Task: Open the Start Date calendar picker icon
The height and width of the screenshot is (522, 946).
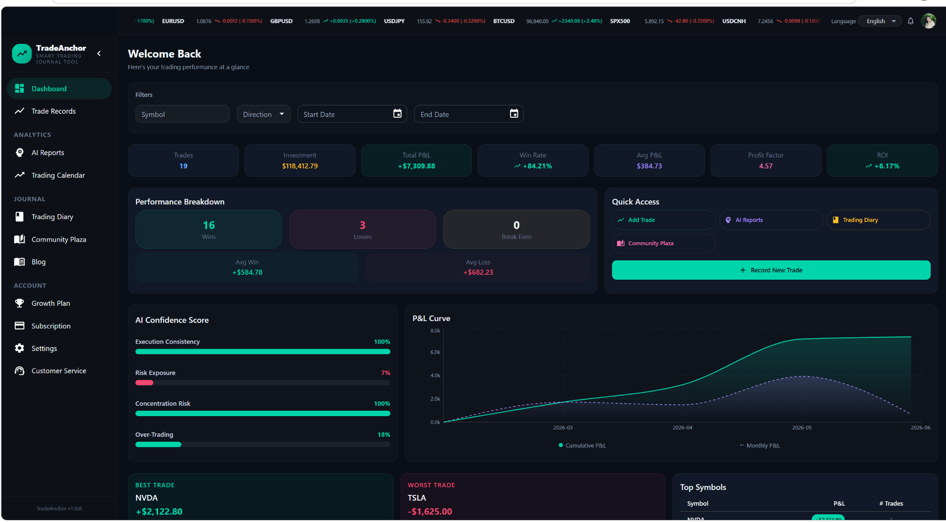Action: 397,114
